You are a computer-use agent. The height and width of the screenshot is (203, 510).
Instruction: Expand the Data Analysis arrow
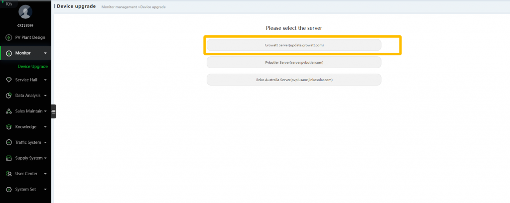45,96
